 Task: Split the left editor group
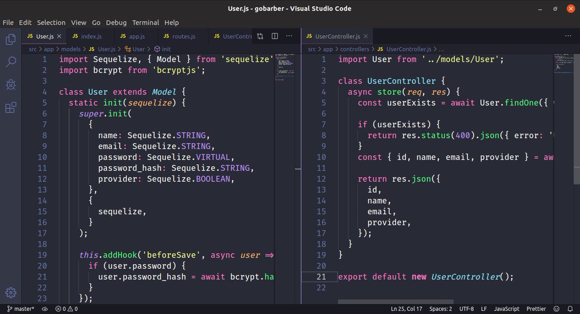pyautogui.click(x=275, y=36)
